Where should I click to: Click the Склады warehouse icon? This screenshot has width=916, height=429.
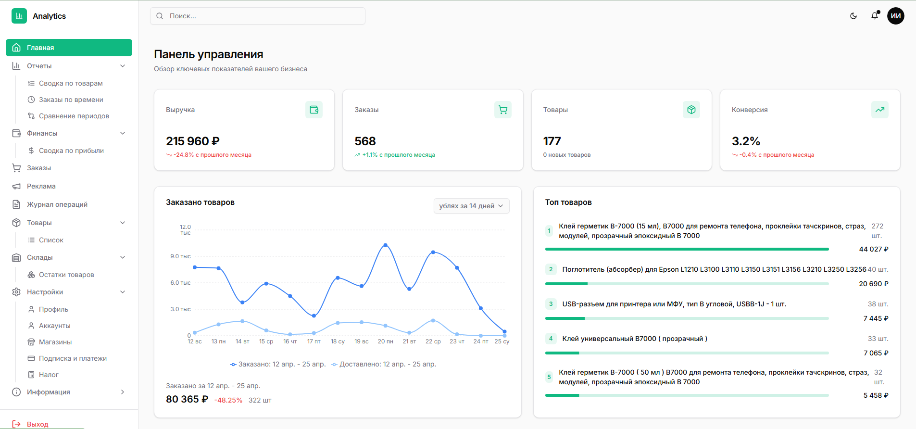(x=16, y=257)
